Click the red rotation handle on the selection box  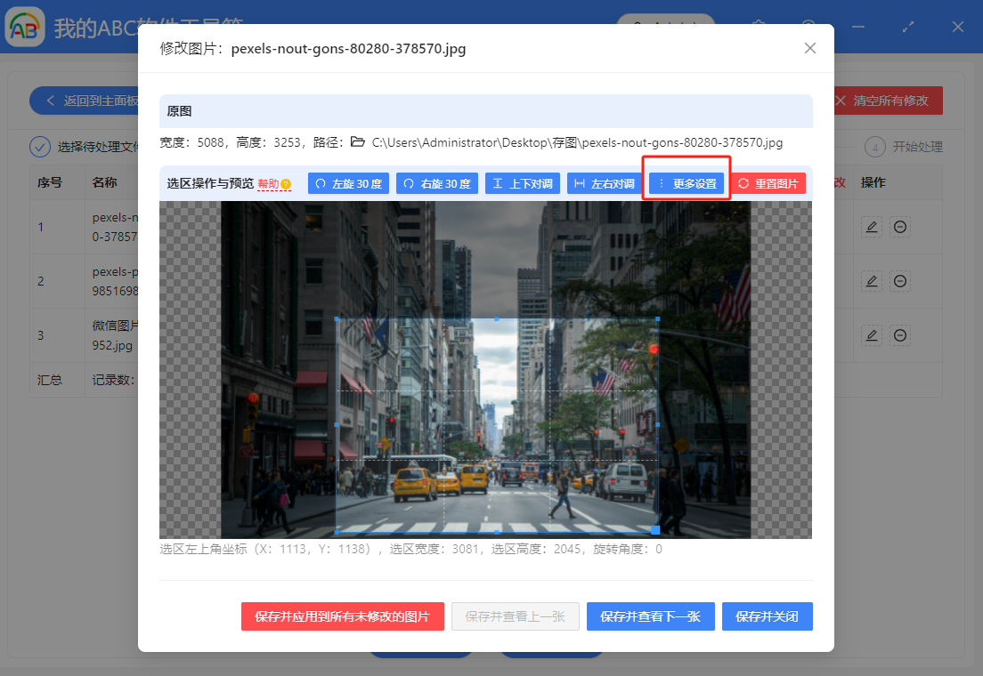coord(654,350)
